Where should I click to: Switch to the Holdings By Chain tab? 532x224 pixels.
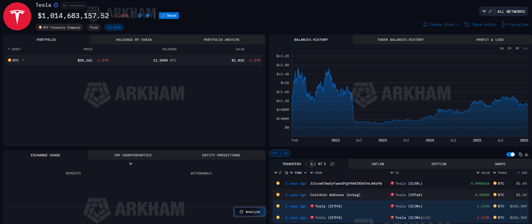(134, 40)
